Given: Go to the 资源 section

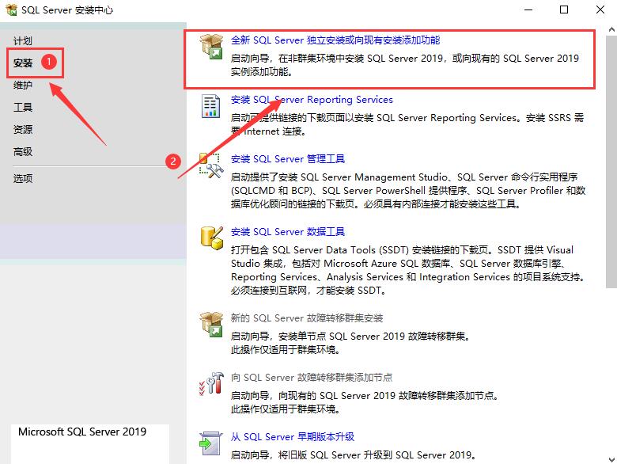Looking at the screenshot, I should pos(23,129).
